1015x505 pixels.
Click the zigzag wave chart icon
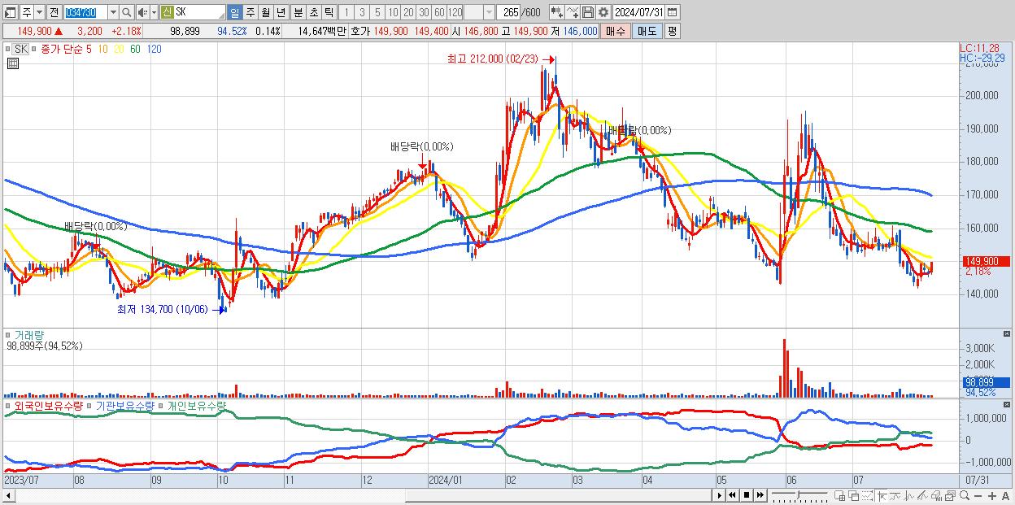(x=909, y=496)
